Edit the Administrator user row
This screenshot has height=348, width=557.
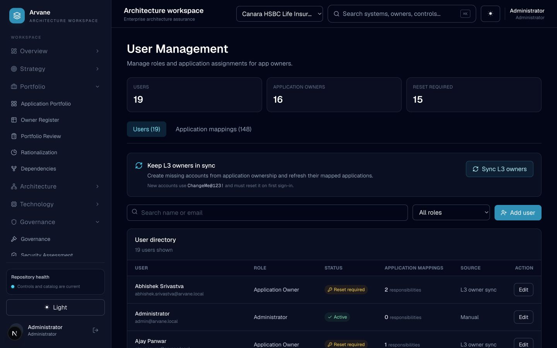pos(523,317)
